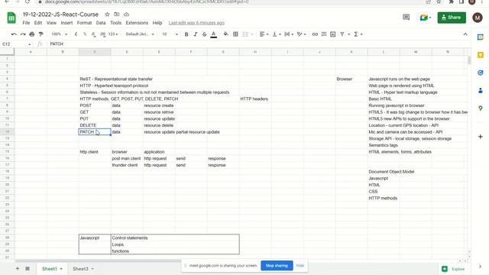Open zoom level dropdown

[60, 34]
